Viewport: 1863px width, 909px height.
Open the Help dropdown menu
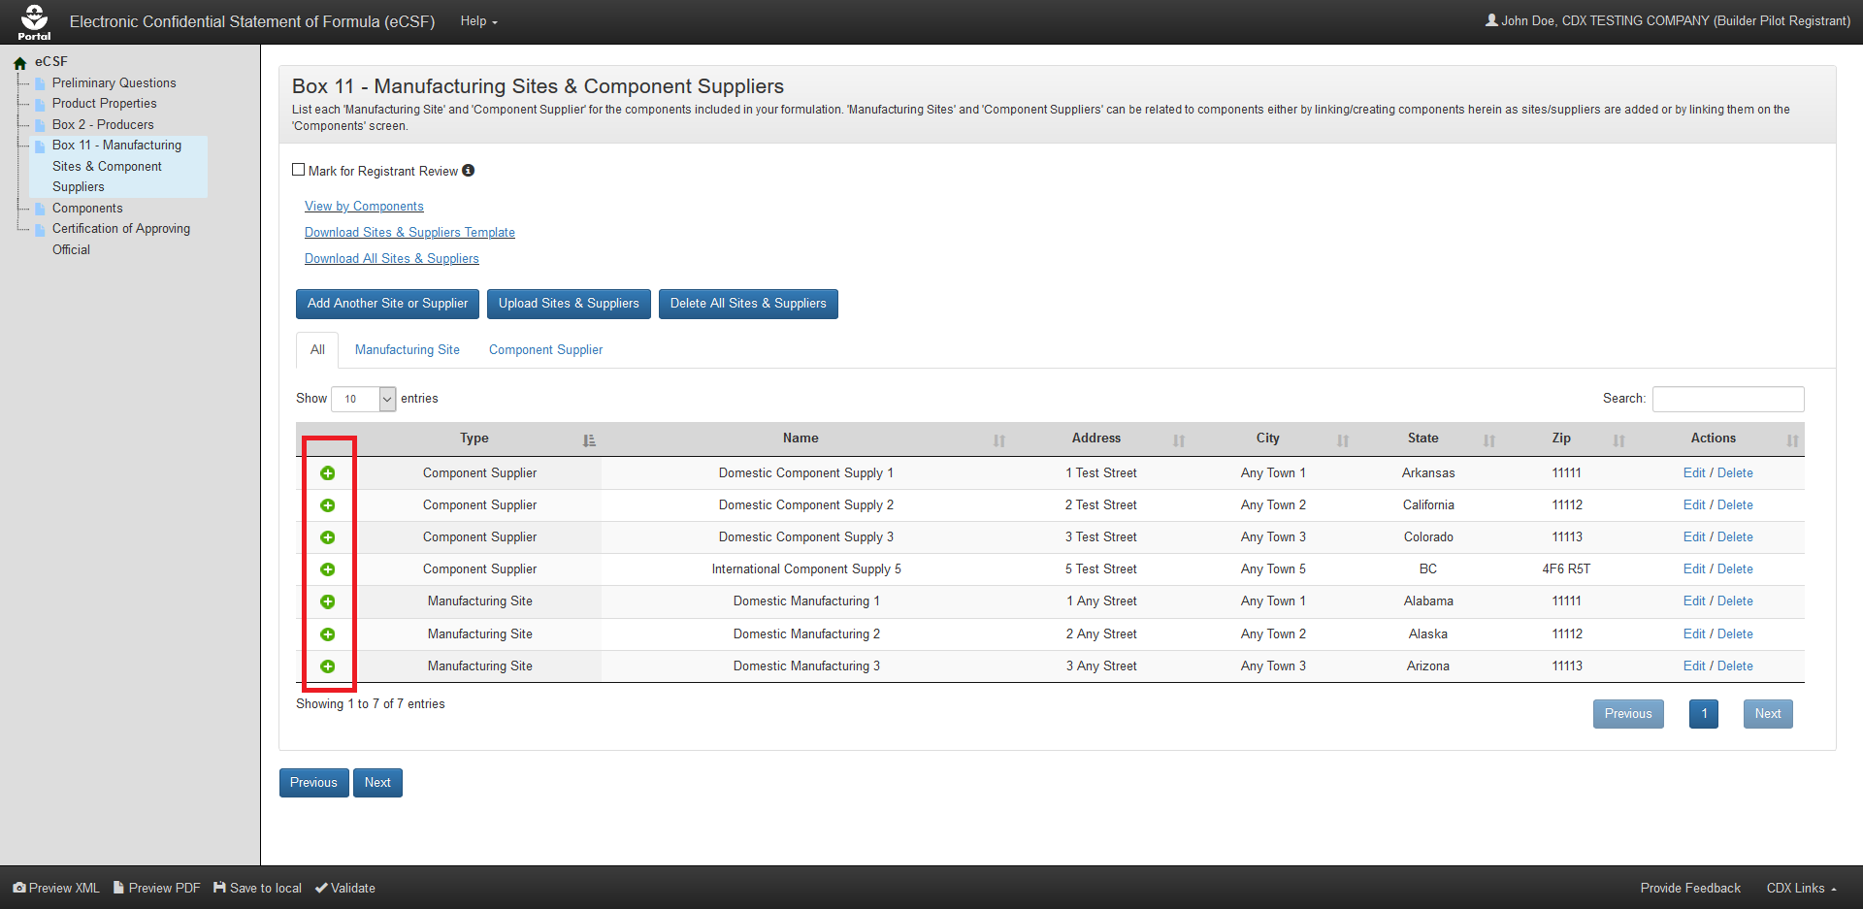(478, 21)
